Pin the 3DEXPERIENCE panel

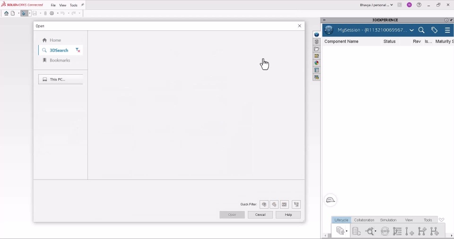pyautogui.click(x=451, y=20)
